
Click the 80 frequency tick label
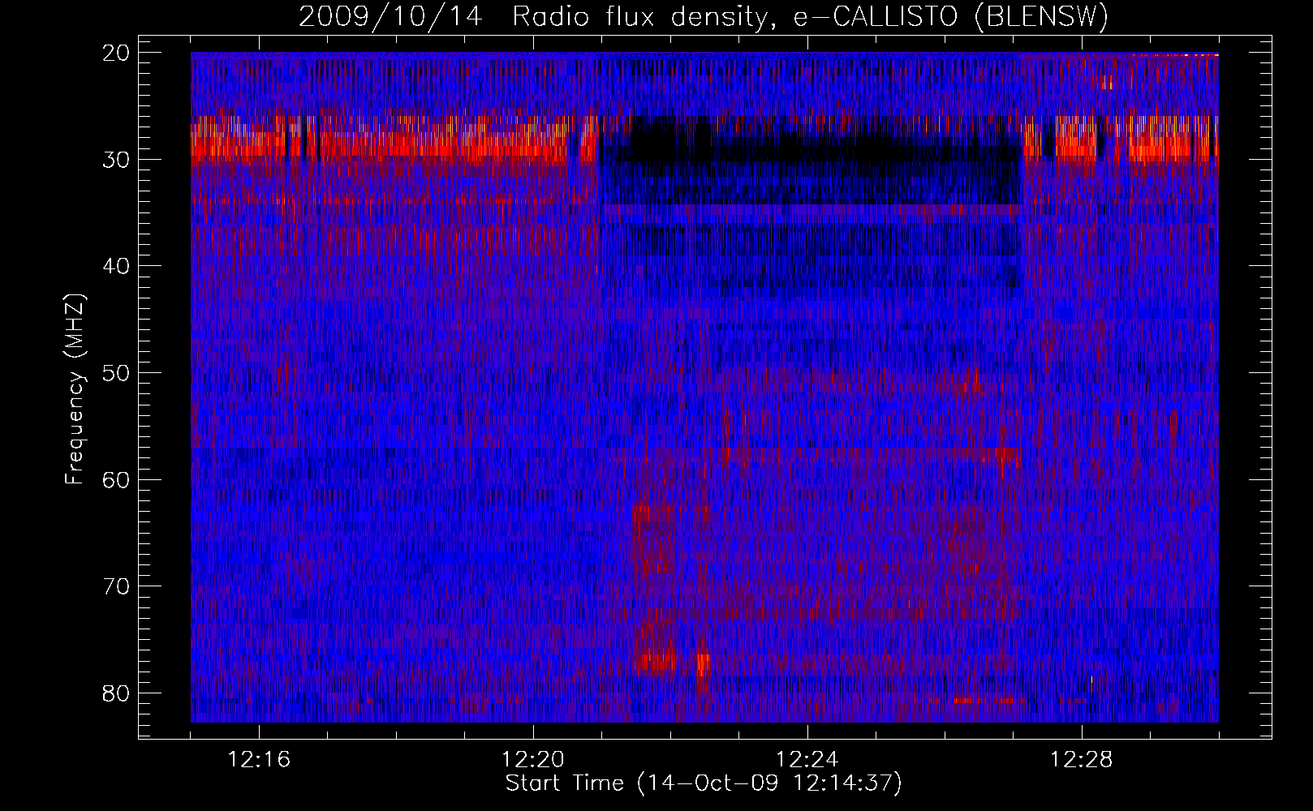point(116,693)
